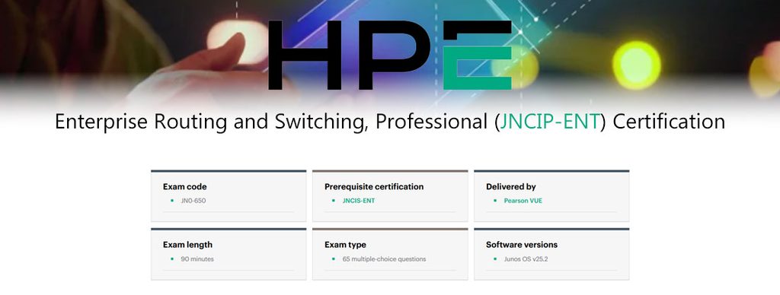Image resolution: width=780 pixels, height=295 pixels.
Task: Click the "Exam length" heading
Action: point(187,245)
